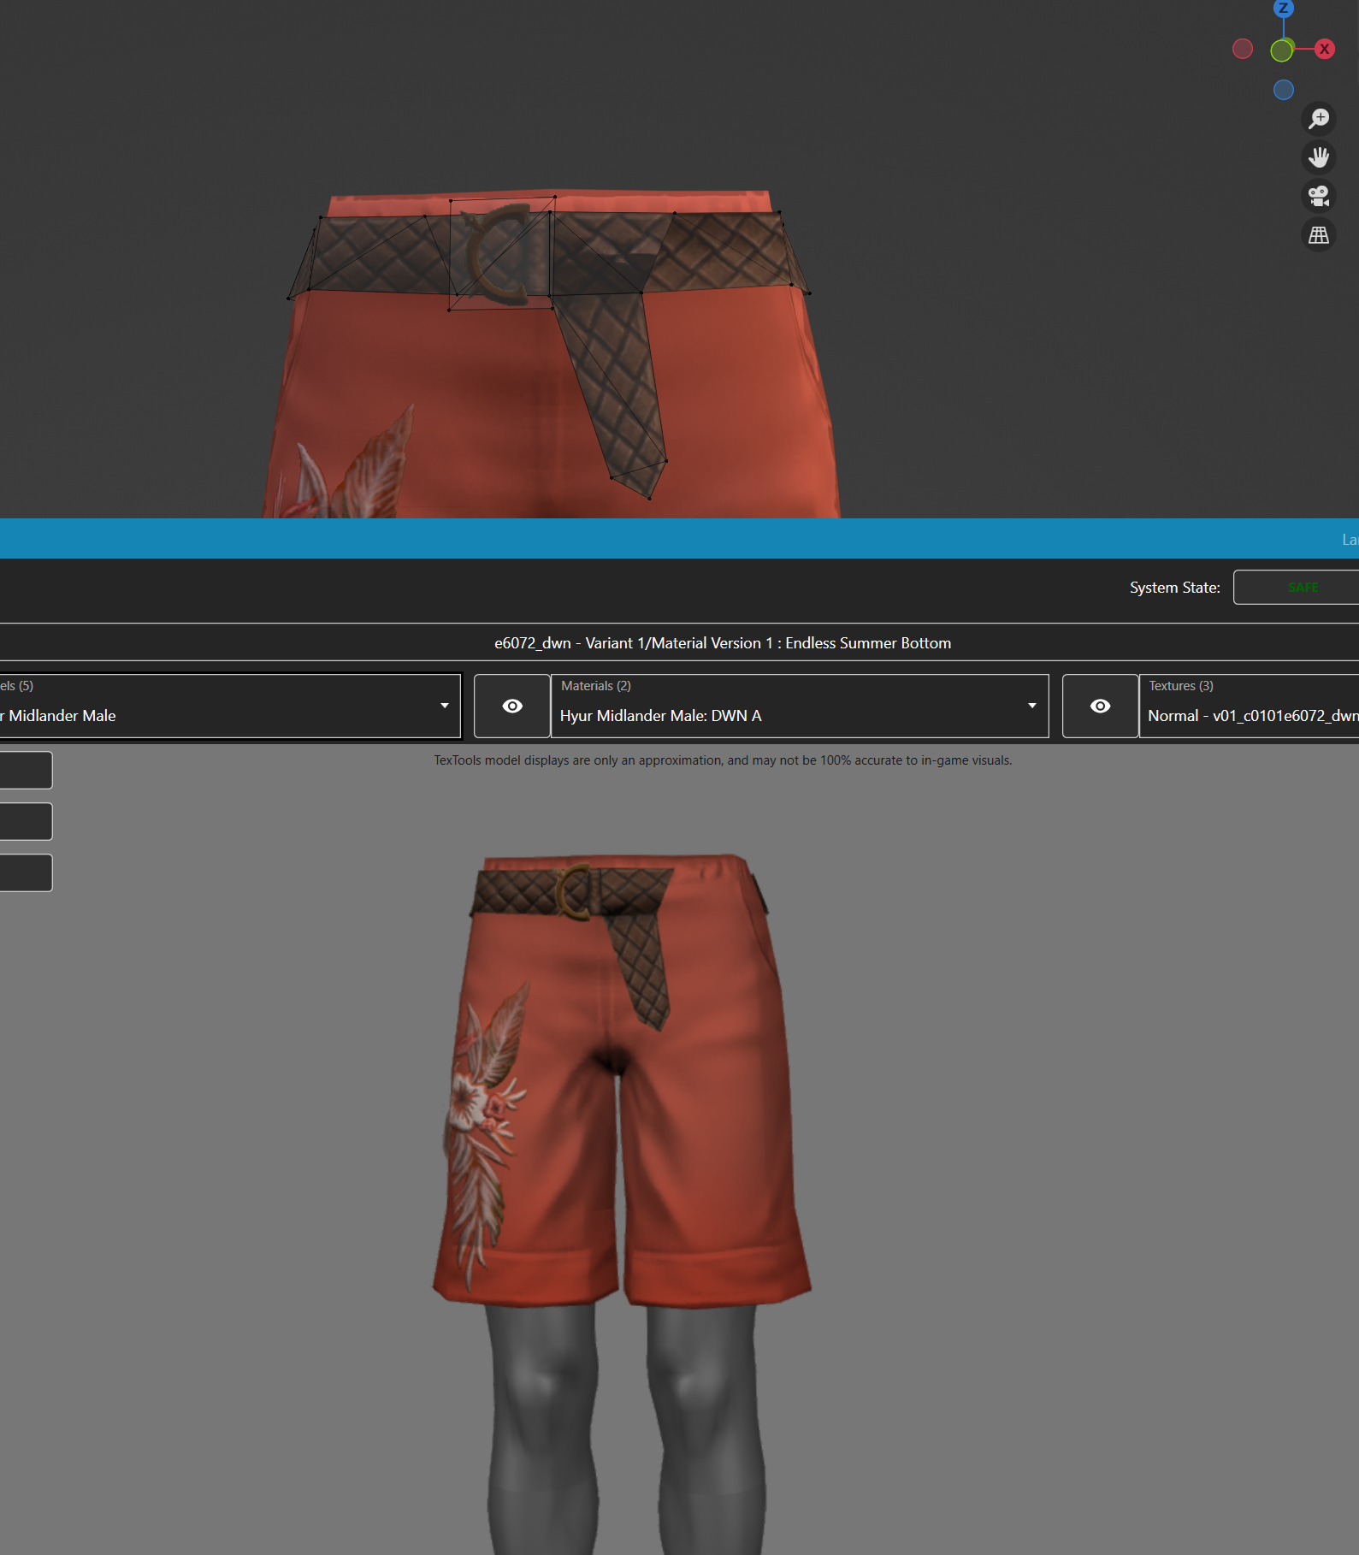The width and height of the screenshot is (1359, 1555).
Task: Toggle the camera view icon
Action: click(1319, 196)
